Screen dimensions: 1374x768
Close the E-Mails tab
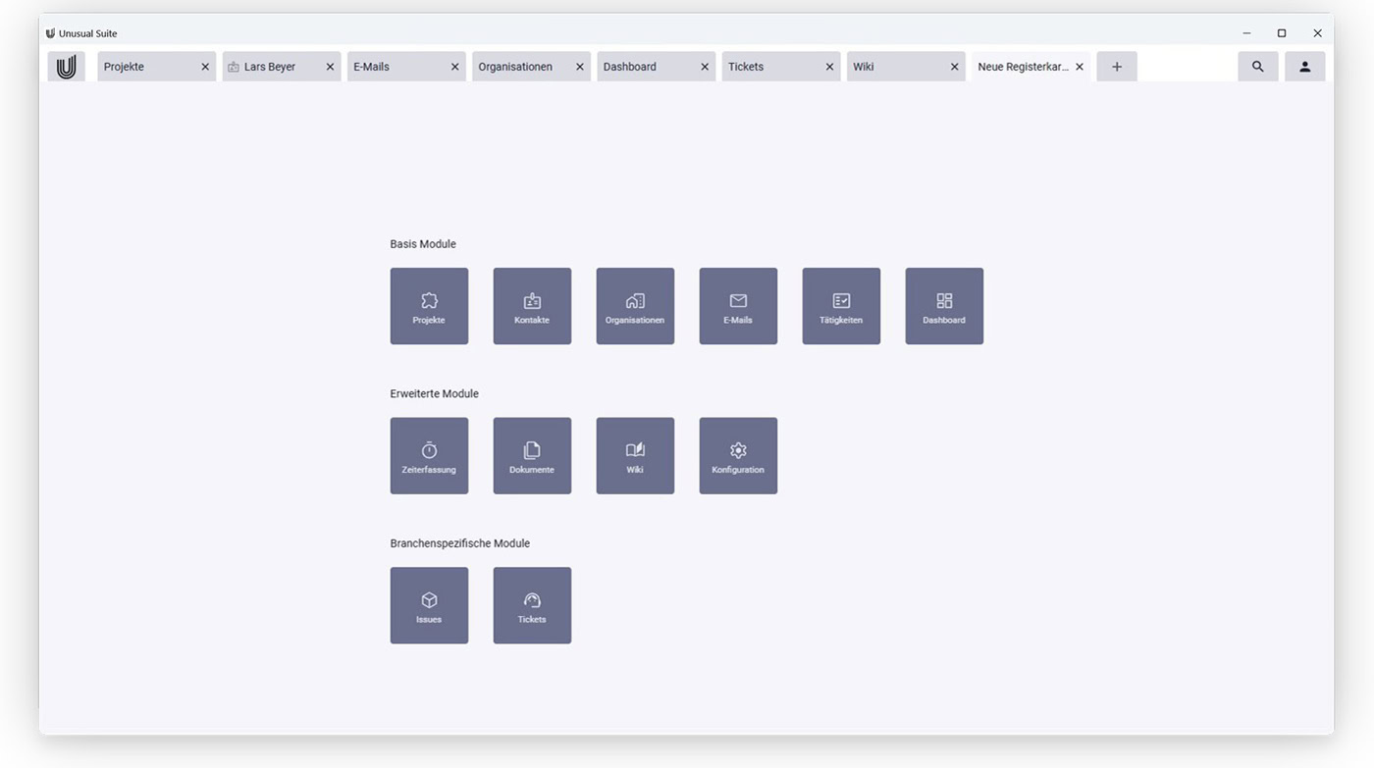[454, 67]
